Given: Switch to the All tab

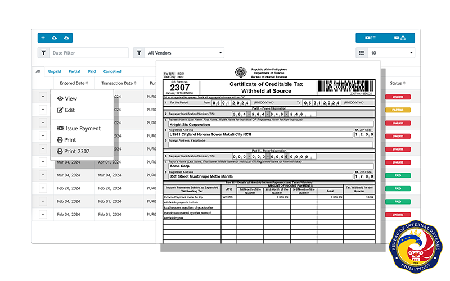Looking at the screenshot, I should pos(38,72).
